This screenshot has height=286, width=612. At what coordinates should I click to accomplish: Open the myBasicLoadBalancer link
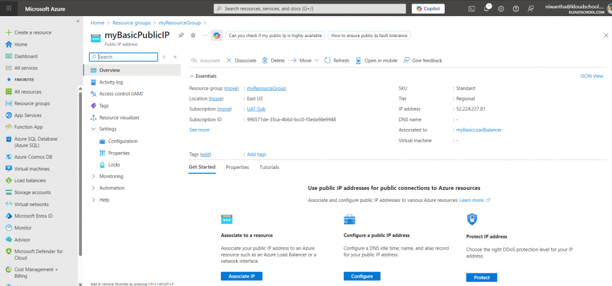(x=478, y=130)
